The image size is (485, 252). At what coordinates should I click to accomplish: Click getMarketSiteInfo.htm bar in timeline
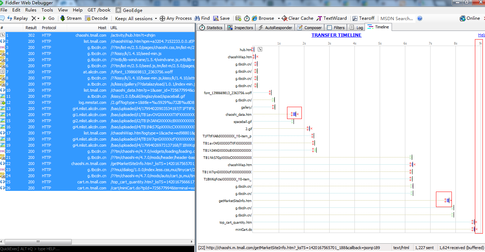point(448,201)
